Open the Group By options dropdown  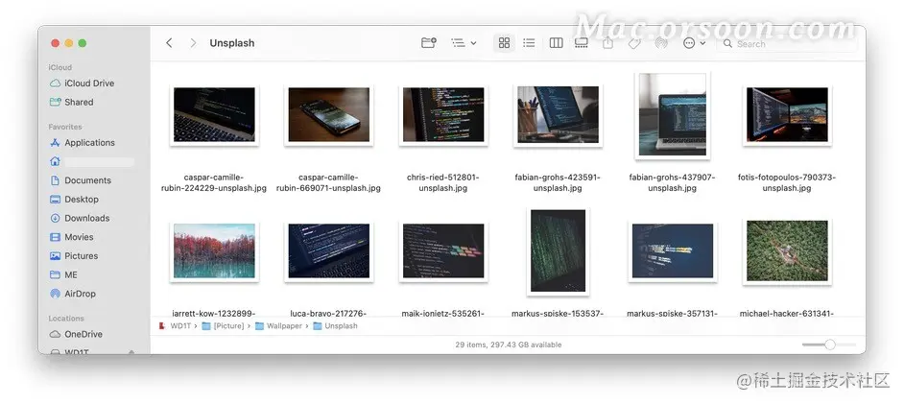point(464,42)
